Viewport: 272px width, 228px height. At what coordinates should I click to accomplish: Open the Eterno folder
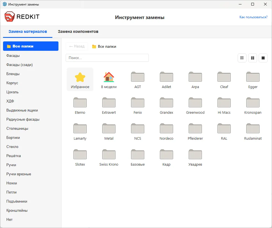(x=80, y=105)
